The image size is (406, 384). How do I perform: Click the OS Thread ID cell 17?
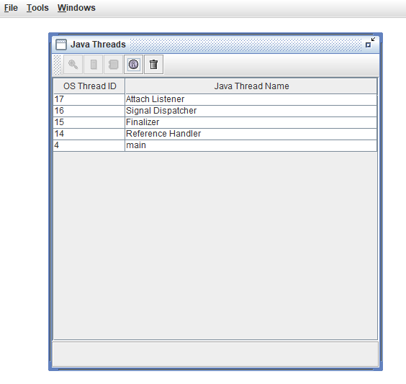pos(89,99)
